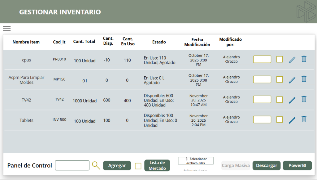
Task: Remove the TV42 item via trash icon
Action: [304, 99]
